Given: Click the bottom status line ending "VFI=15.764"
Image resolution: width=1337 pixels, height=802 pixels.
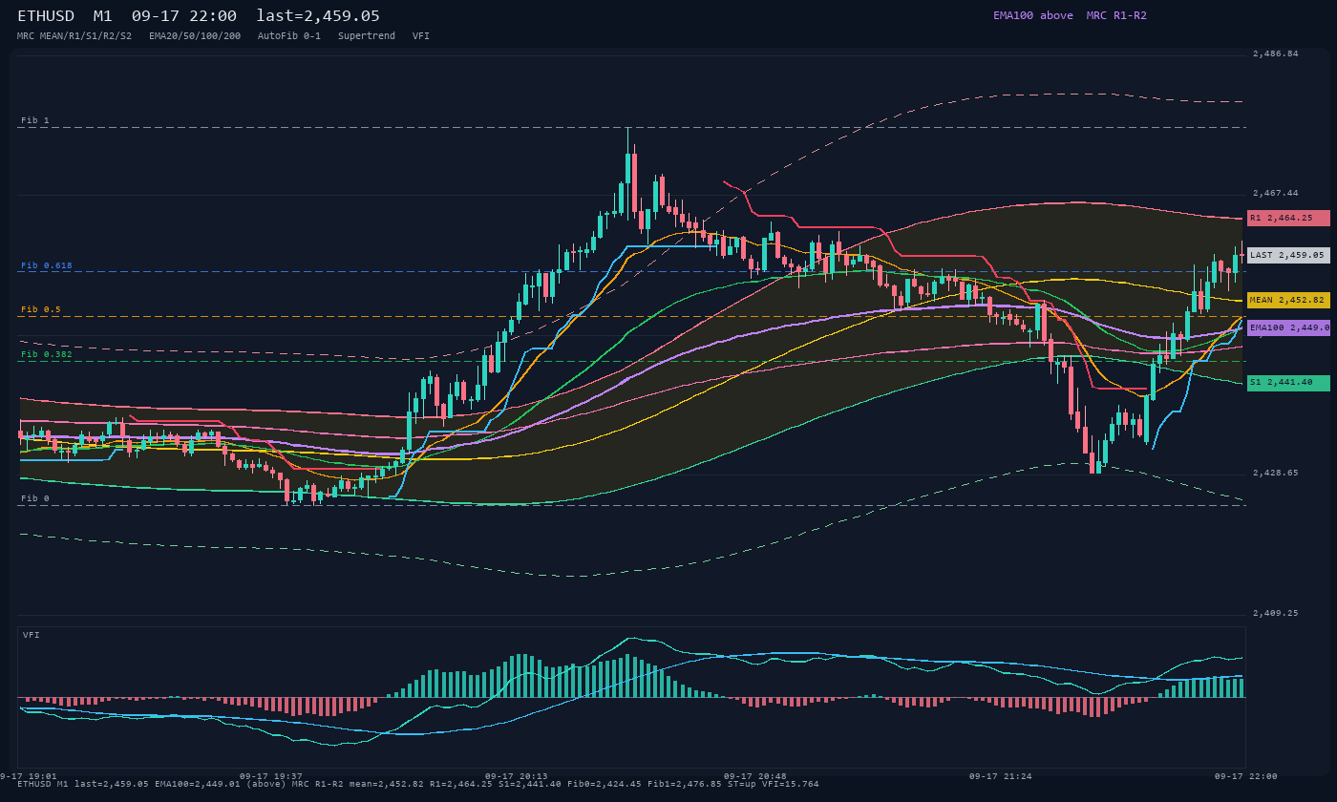Looking at the screenshot, I should [418, 784].
